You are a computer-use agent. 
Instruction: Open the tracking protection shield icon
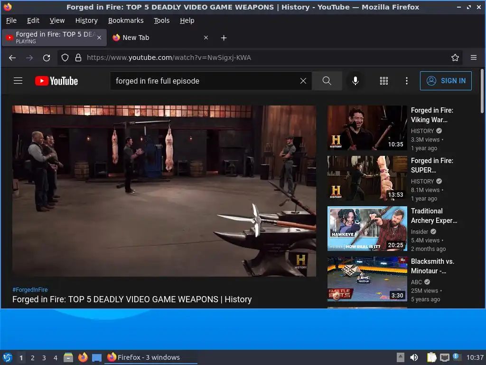[65, 58]
